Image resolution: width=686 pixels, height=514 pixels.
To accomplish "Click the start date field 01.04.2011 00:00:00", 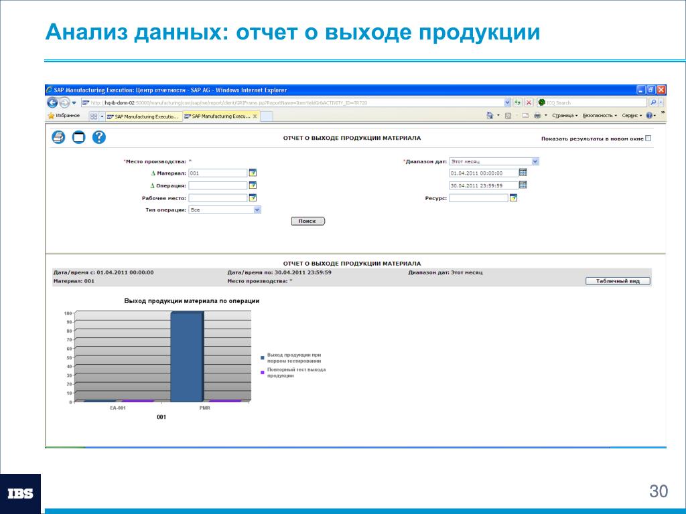I will (484, 173).
